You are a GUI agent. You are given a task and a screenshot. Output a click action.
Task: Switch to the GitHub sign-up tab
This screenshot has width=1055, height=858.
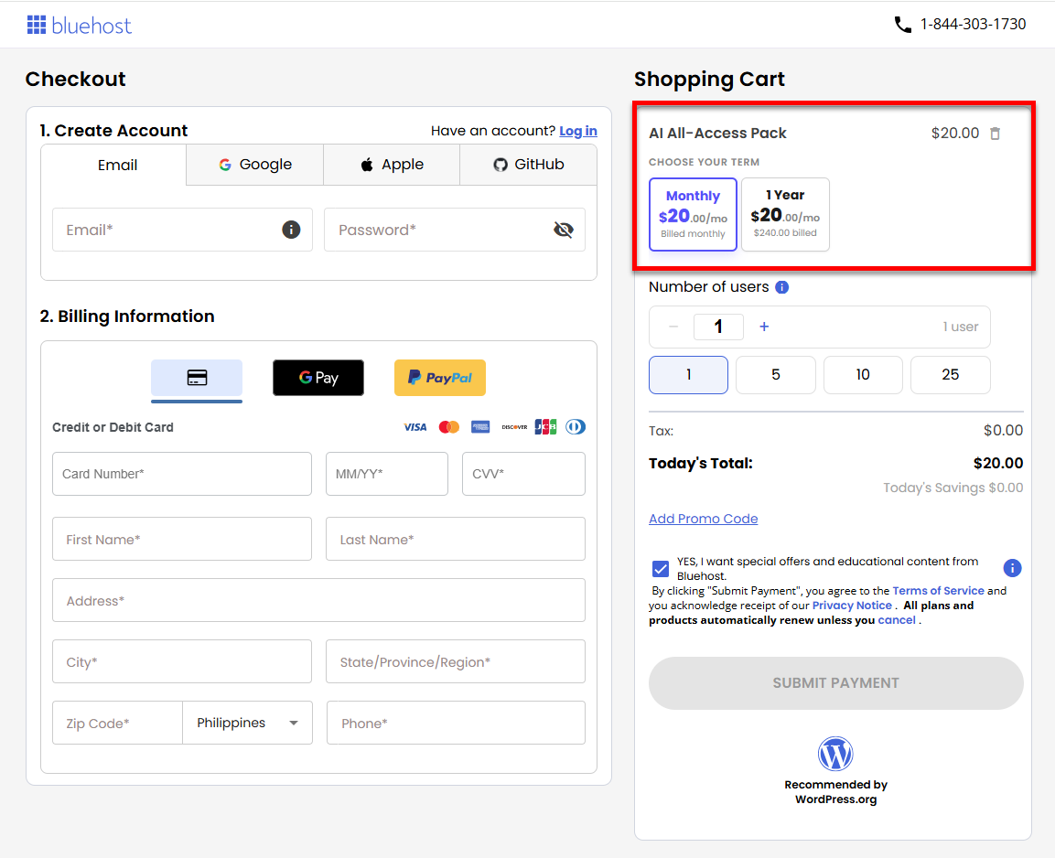click(528, 165)
